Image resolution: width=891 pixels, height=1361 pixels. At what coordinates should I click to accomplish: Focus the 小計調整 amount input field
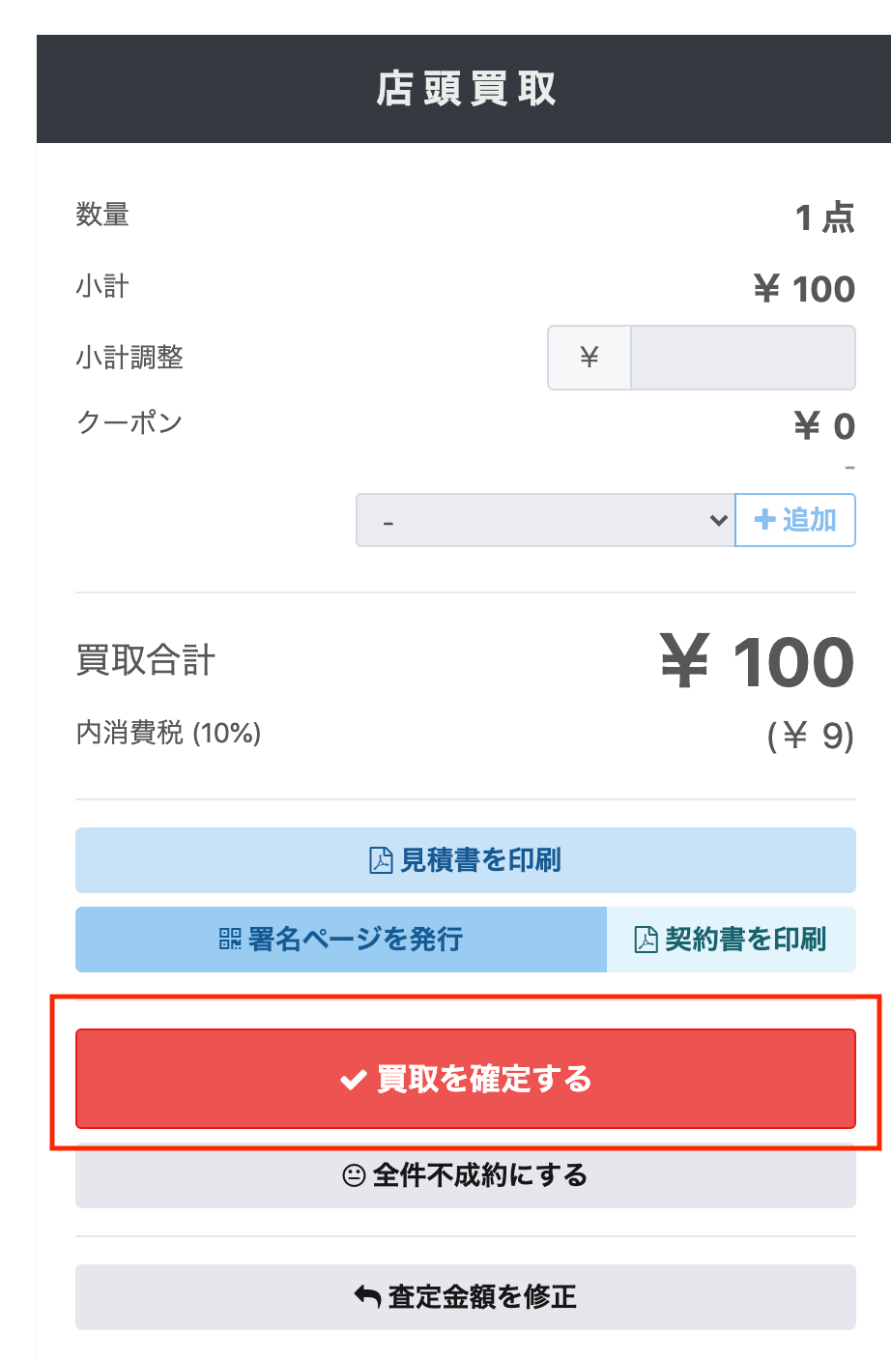coord(743,358)
